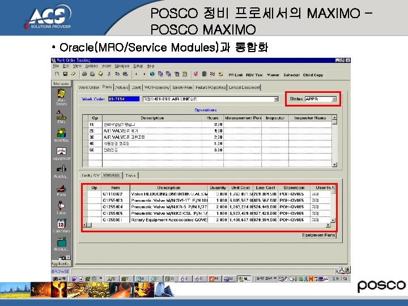This screenshot has width=408, height=306.
Task: Switch to the WO Hierarchy tab
Action: [156, 87]
